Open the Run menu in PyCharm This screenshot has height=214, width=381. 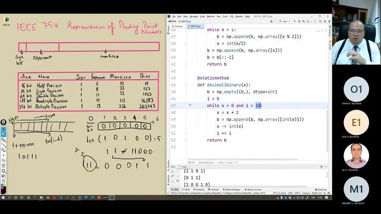218,17
